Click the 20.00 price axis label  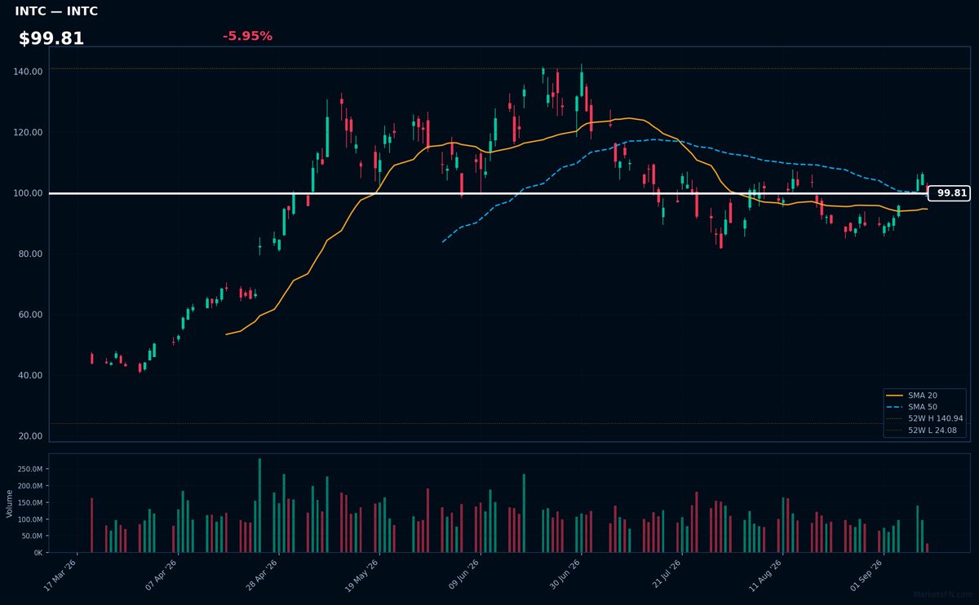pyautogui.click(x=30, y=436)
